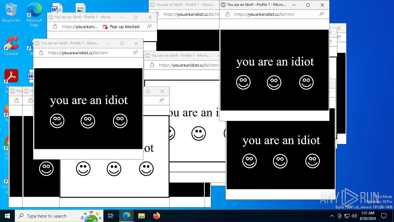Viewport: 394px width, 222px height.
Task: Click Read aloud icon in the top-right front window
Action: point(322,14)
